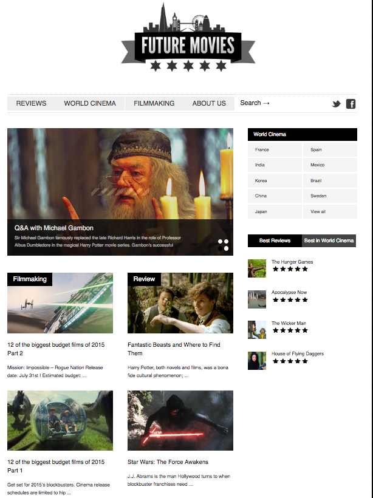Click star rating under House of Flying Daggers
373x498 pixels.
pos(290,361)
